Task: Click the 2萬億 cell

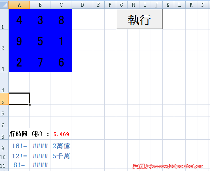Action: pos(61,146)
